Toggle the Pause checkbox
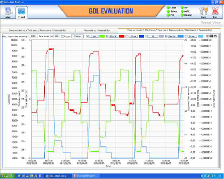 [63, 36]
